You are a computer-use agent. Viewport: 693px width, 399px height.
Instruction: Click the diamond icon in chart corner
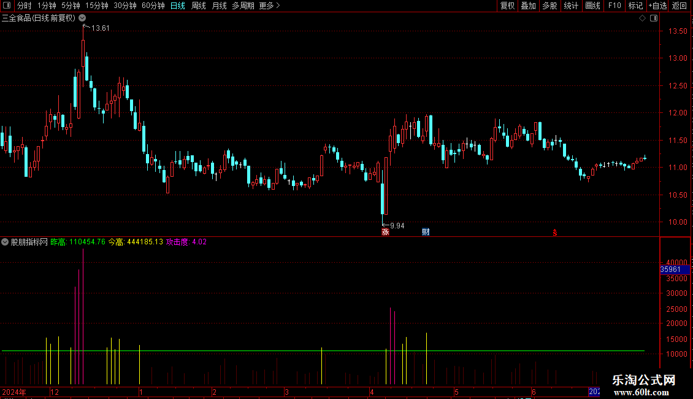coord(642,18)
